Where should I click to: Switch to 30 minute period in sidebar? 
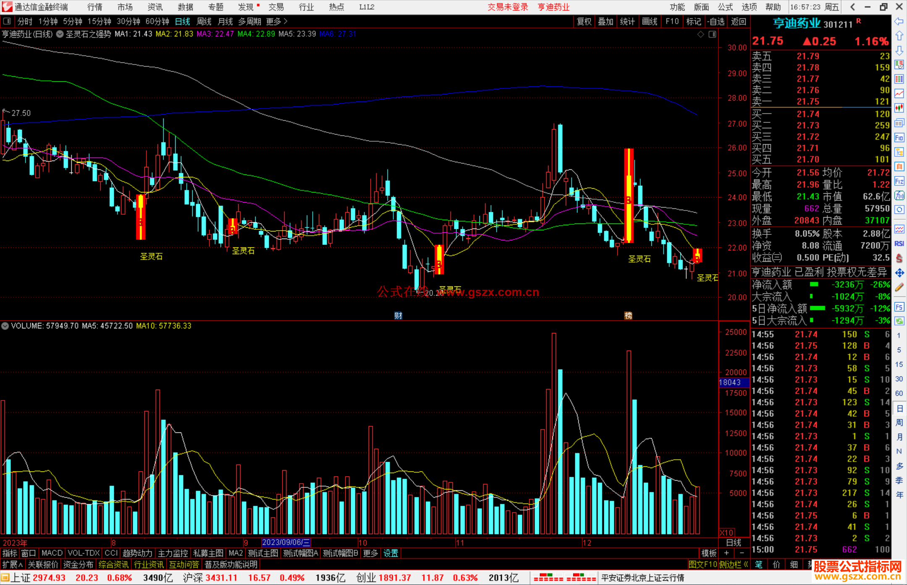[899, 379]
